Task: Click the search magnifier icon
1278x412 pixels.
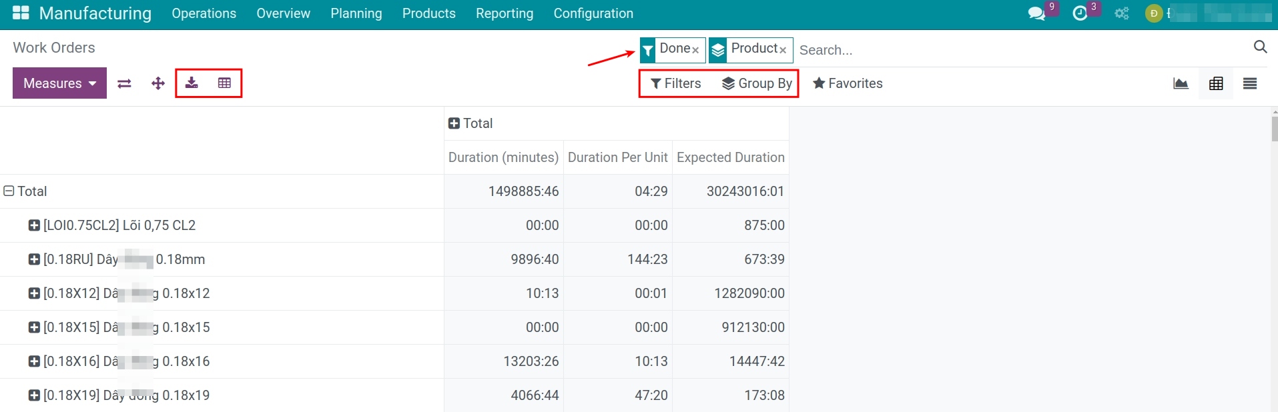Action: click(1260, 47)
